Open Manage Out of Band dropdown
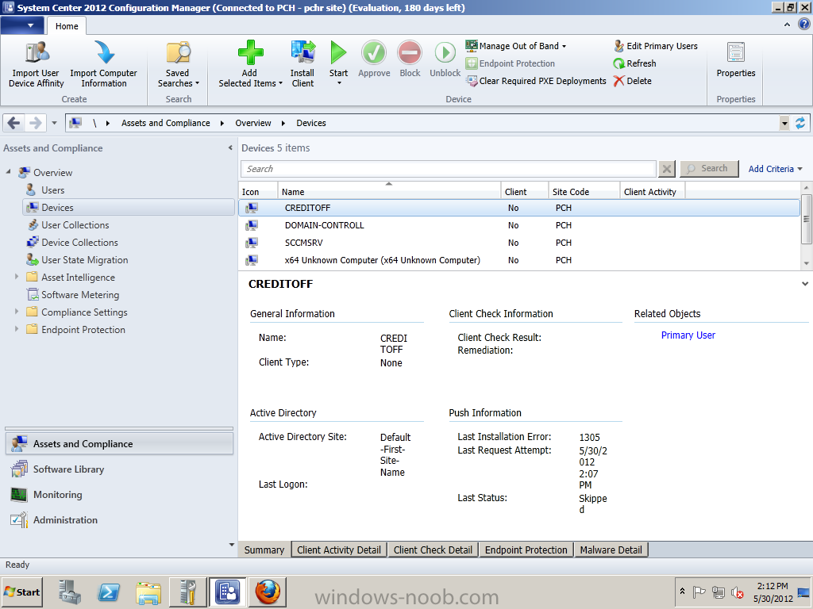This screenshot has width=813, height=609. coord(516,46)
